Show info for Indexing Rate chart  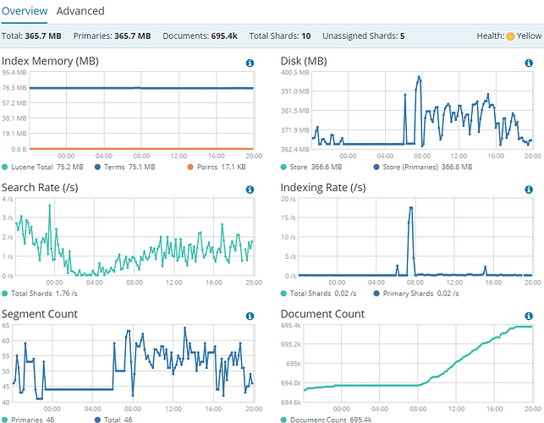point(529,190)
